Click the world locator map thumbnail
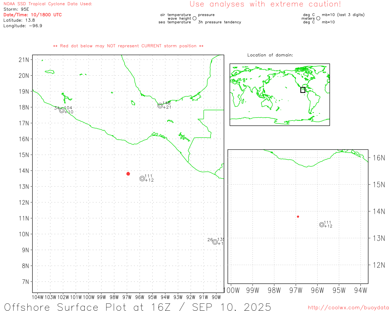This screenshot has width=389, height=311. (280, 95)
